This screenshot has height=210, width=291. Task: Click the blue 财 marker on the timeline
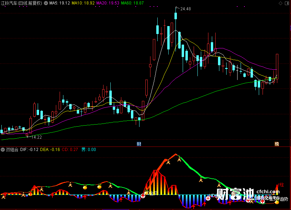coord(139,144)
